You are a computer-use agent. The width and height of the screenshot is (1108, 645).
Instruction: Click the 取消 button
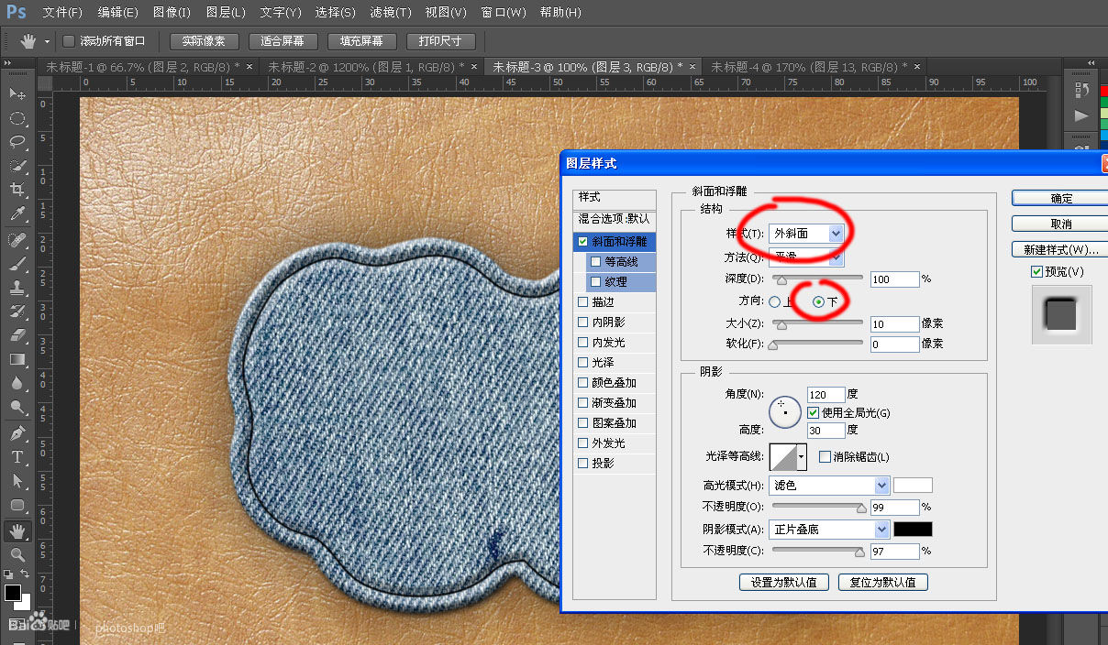tap(1060, 224)
